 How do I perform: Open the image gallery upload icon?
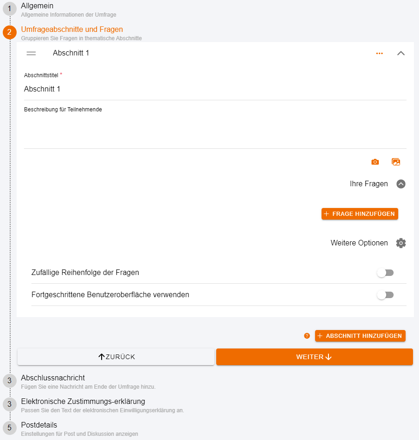396,162
